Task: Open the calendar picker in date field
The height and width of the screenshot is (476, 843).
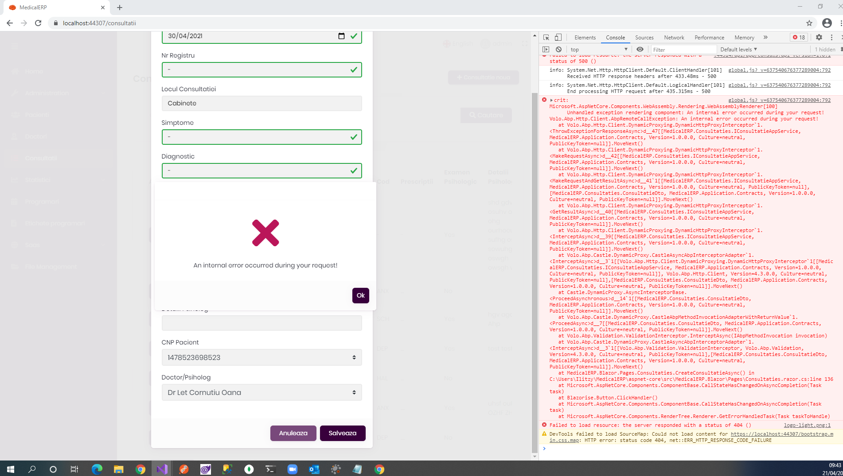Action: 341,36
